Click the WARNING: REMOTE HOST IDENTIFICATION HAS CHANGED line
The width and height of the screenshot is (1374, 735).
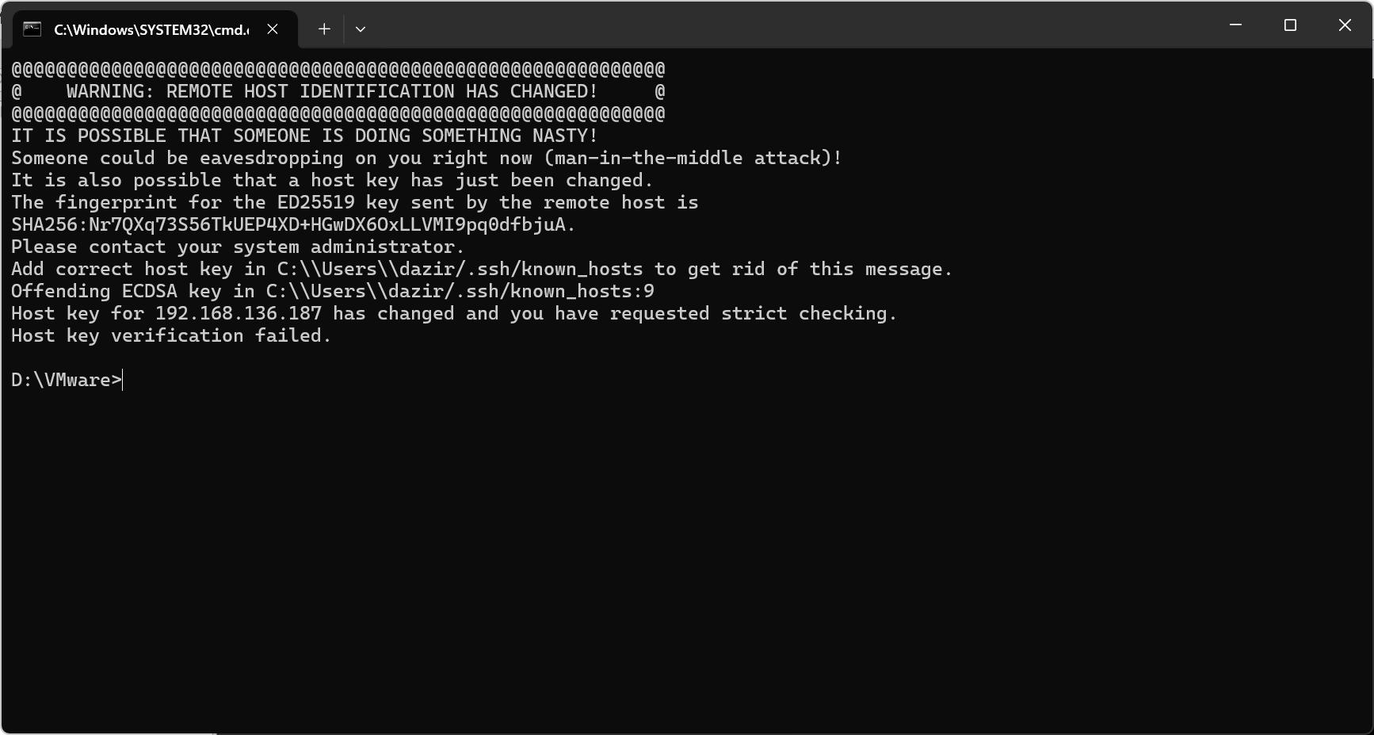point(332,91)
